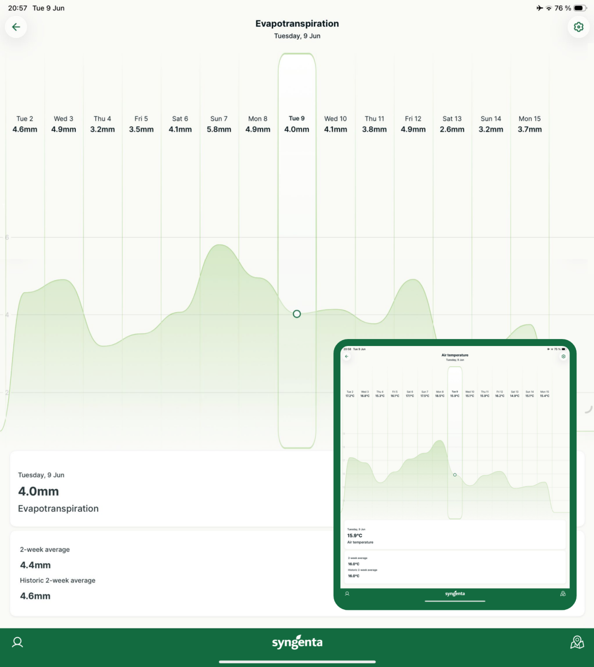Tap the back arrow button

16,27
